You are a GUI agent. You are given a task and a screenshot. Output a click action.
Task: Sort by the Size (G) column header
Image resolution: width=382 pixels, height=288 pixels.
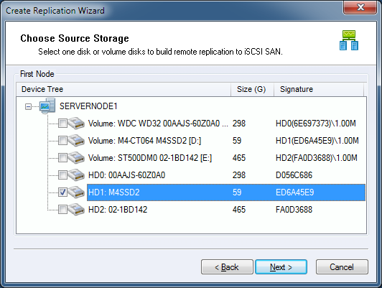point(252,89)
